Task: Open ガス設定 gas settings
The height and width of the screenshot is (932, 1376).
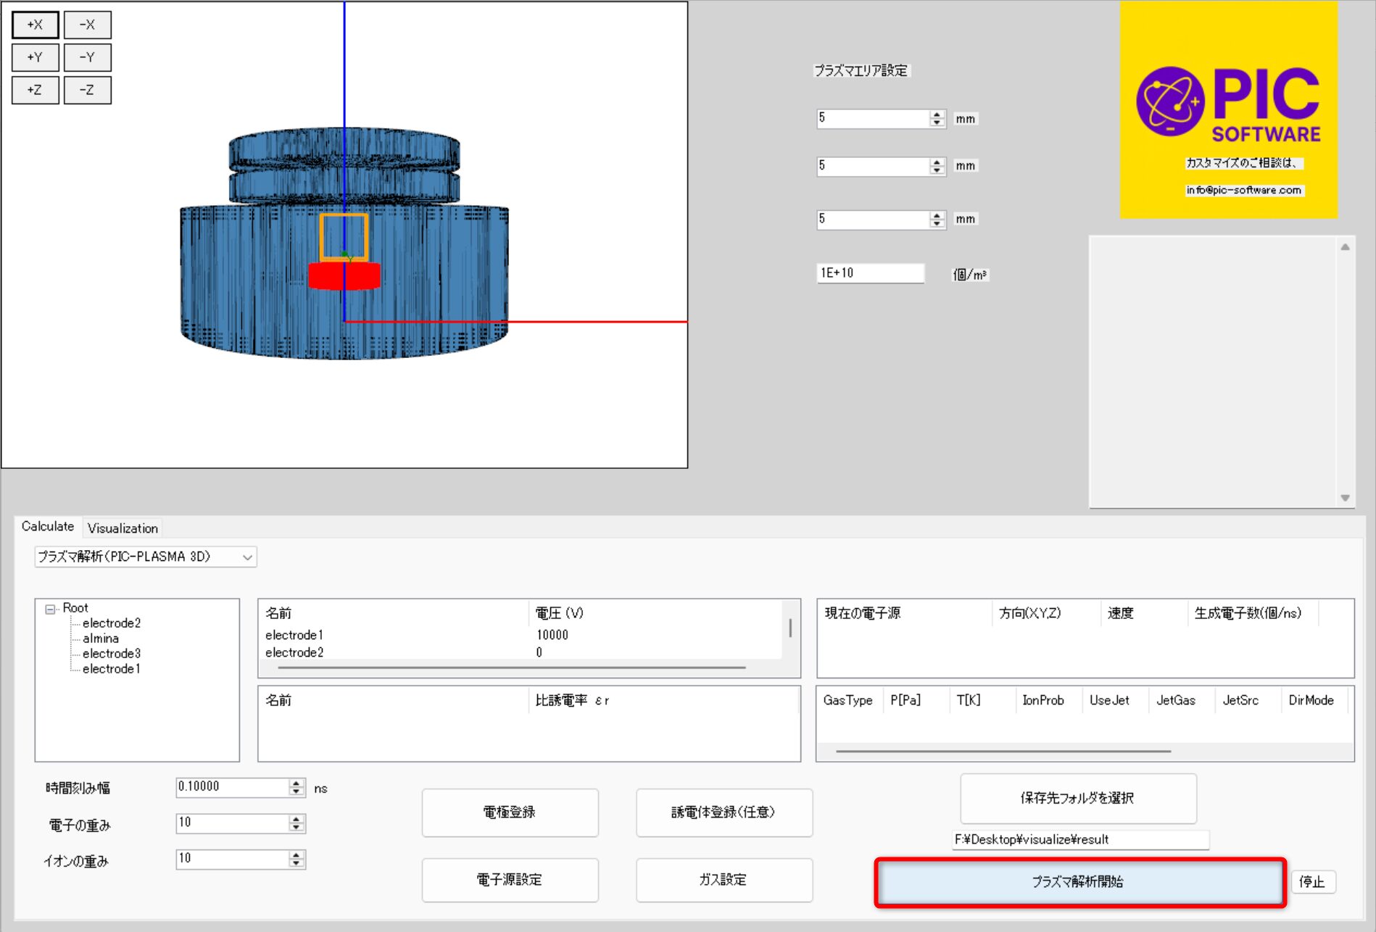Action: [724, 880]
